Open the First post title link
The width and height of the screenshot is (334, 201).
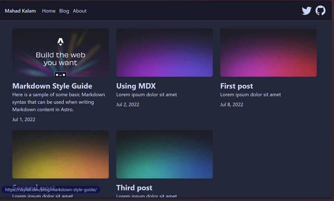tap(237, 86)
